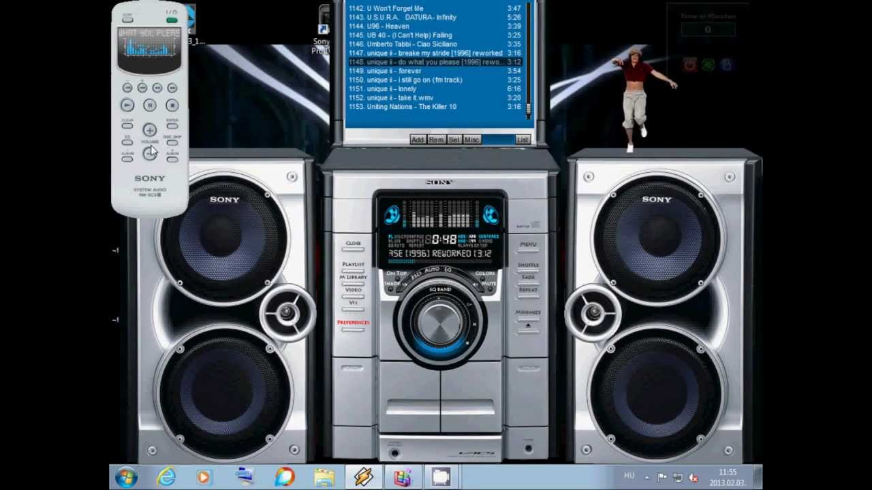Click the right blue fan icon on display
The height and width of the screenshot is (490, 872).
(x=490, y=216)
